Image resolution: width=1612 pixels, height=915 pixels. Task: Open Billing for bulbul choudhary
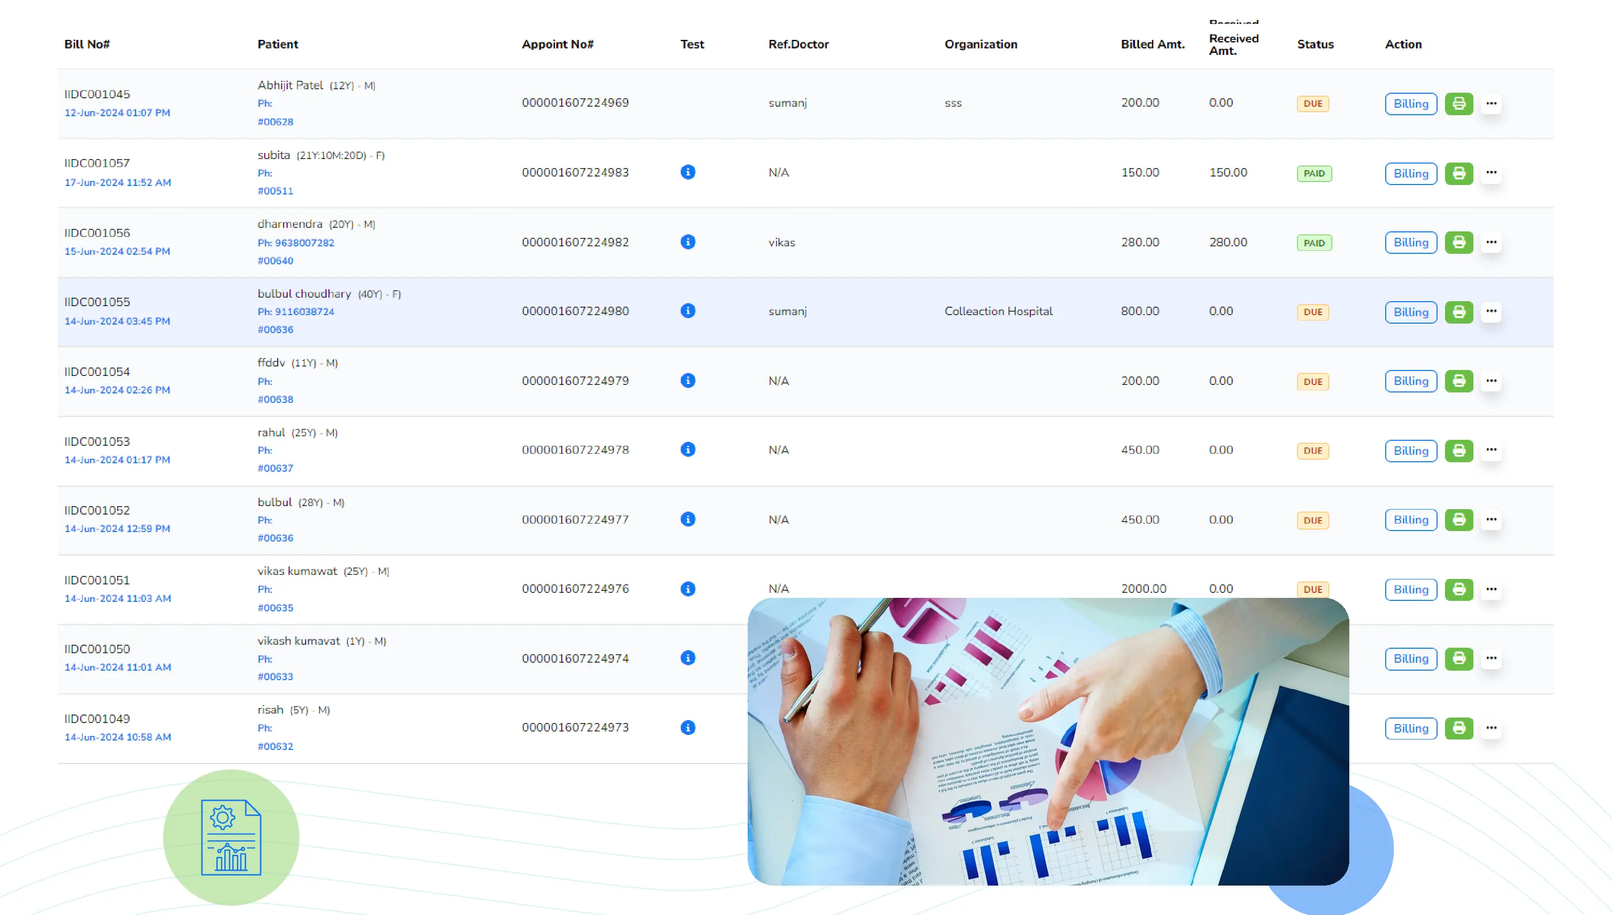pos(1411,312)
